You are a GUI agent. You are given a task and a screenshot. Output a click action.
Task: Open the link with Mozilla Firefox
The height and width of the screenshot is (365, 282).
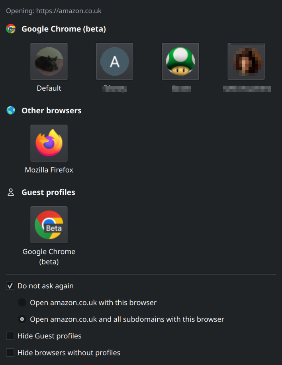click(x=49, y=143)
